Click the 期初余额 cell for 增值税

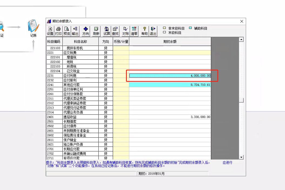pyautogui.click(x=170, y=57)
